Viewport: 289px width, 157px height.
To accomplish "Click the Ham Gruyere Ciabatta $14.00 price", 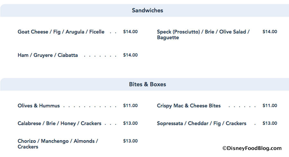I will point(130,55).
